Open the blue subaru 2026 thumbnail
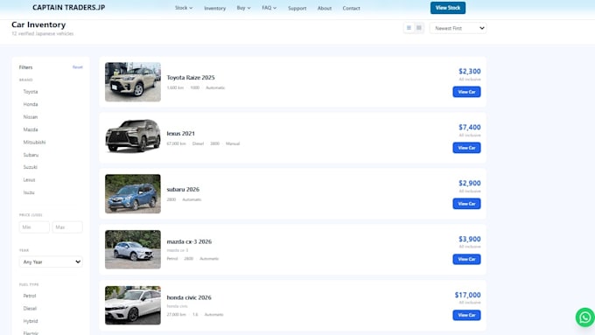Viewport: 595px width, 335px height. click(x=133, y=193)
